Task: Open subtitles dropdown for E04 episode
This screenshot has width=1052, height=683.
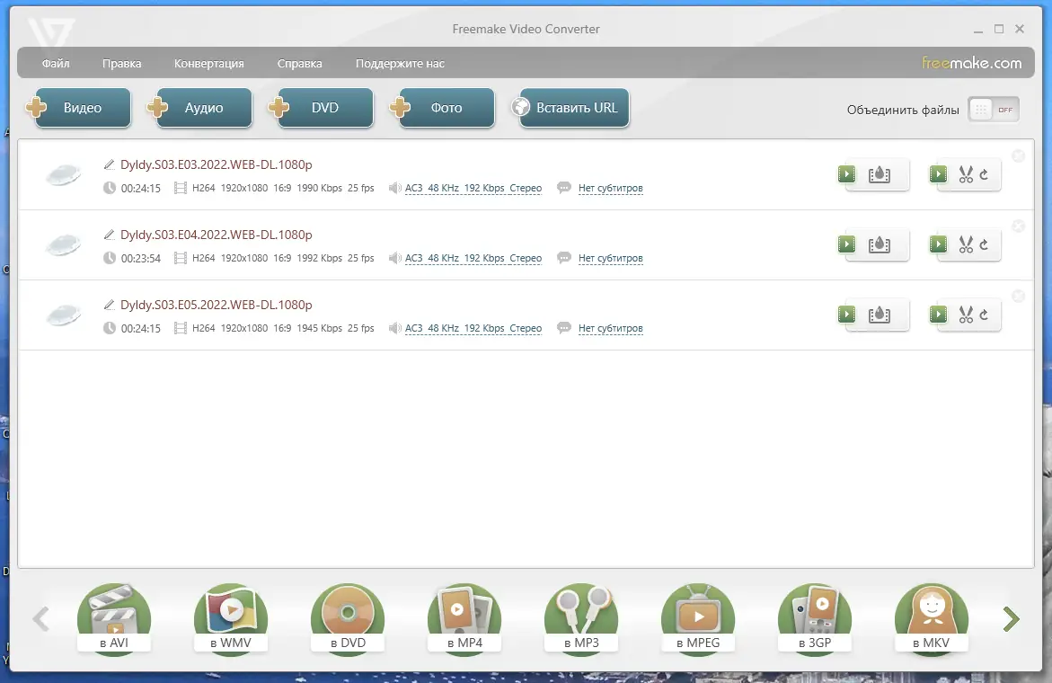Action: pos(611,258)
